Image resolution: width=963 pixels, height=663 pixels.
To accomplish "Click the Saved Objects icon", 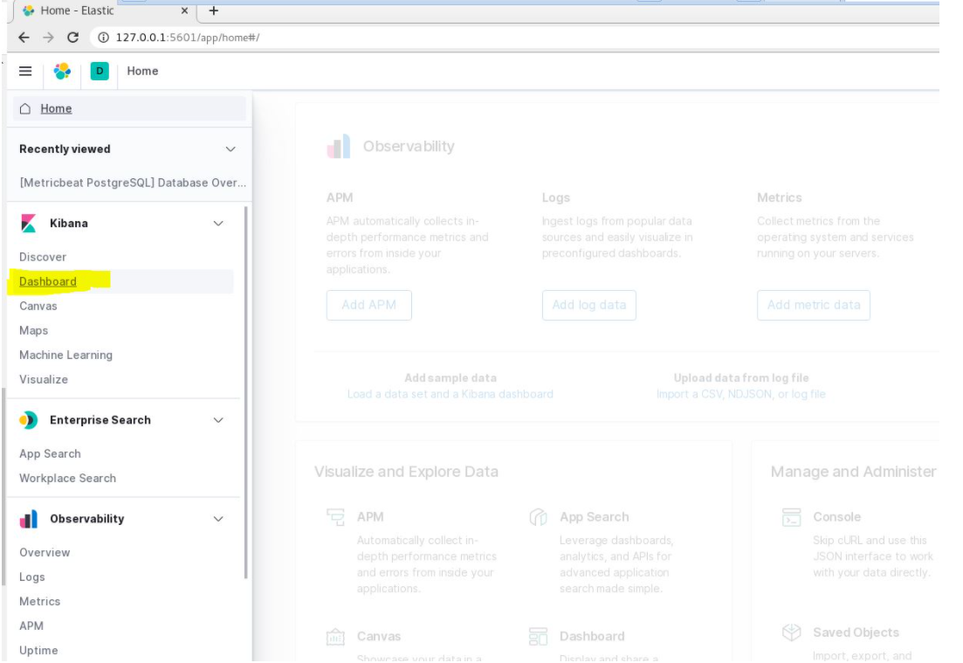I will point(792,632).
